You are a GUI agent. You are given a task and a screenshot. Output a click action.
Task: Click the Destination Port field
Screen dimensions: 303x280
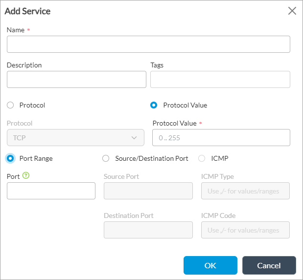pos(148,230)
